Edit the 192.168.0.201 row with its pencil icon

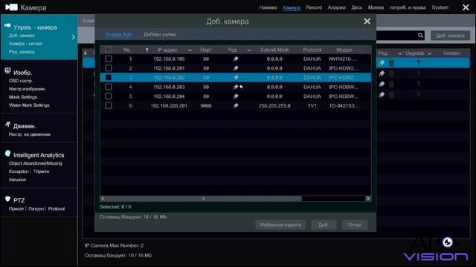[x=236, y=68]
